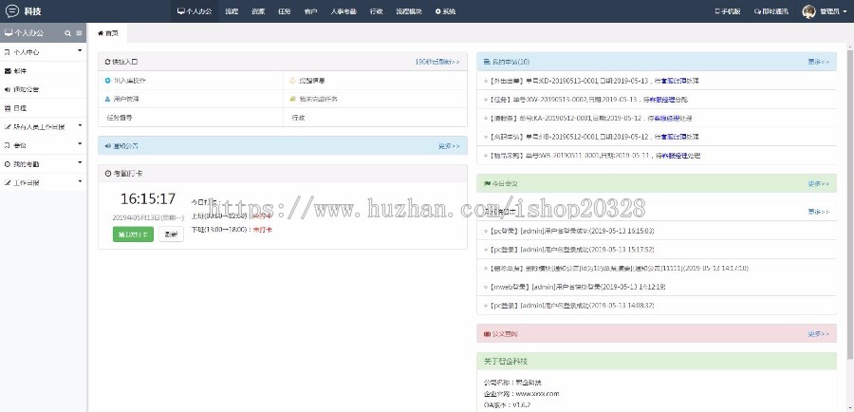Select the log entry timestamped 14:08:32
The width and height of the screenshot is (854, 412).
[x=657, y=305]
